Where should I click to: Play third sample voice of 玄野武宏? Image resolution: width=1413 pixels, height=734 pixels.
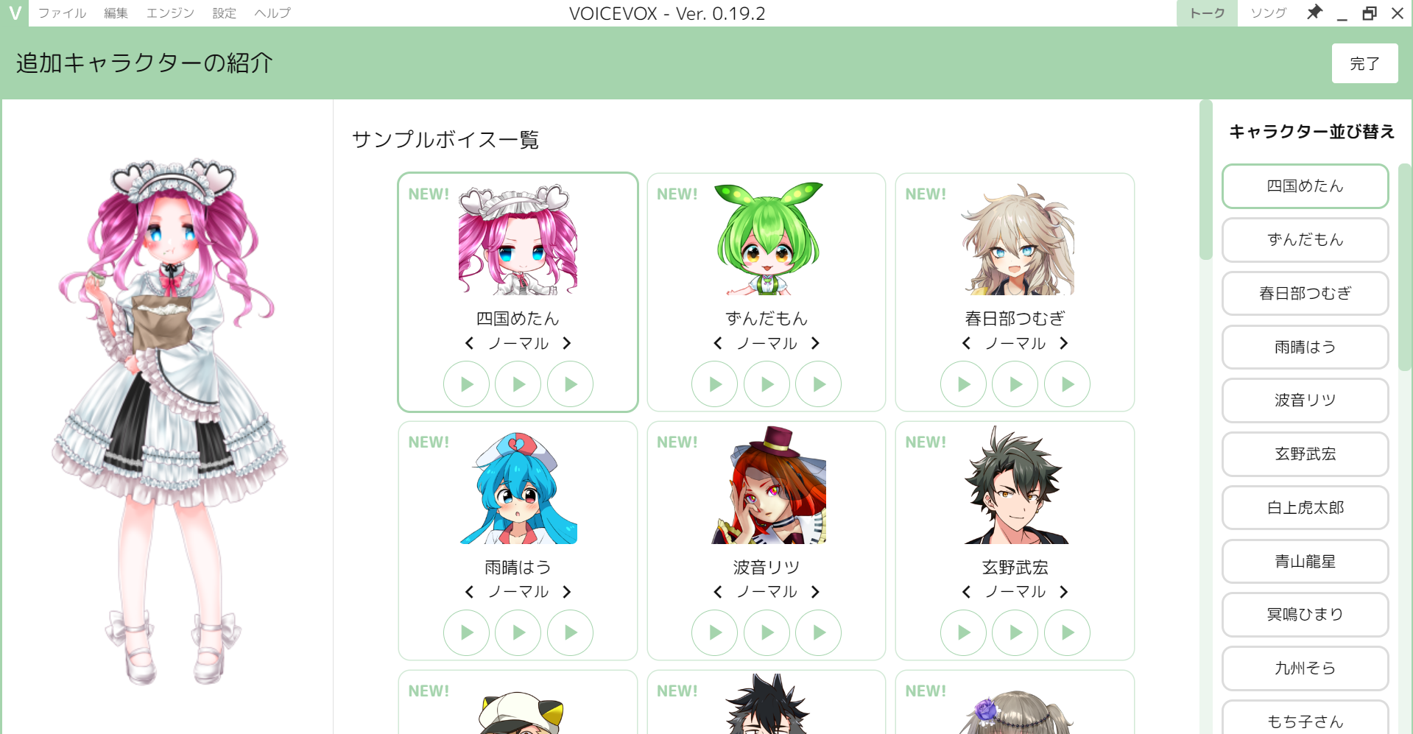[x=1068, y=632]
